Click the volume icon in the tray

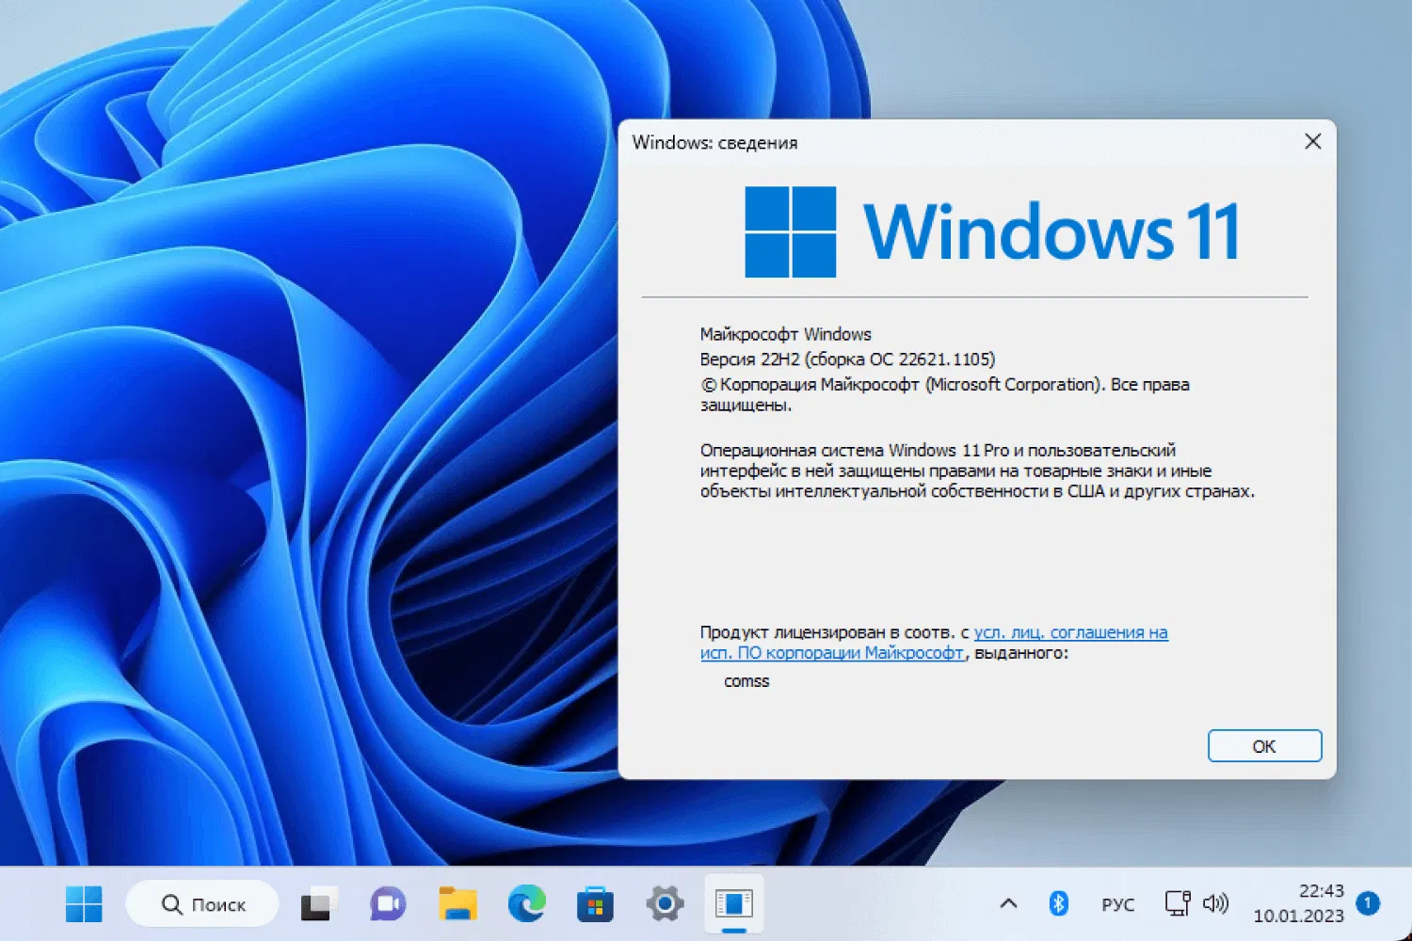coord(1217,903)
